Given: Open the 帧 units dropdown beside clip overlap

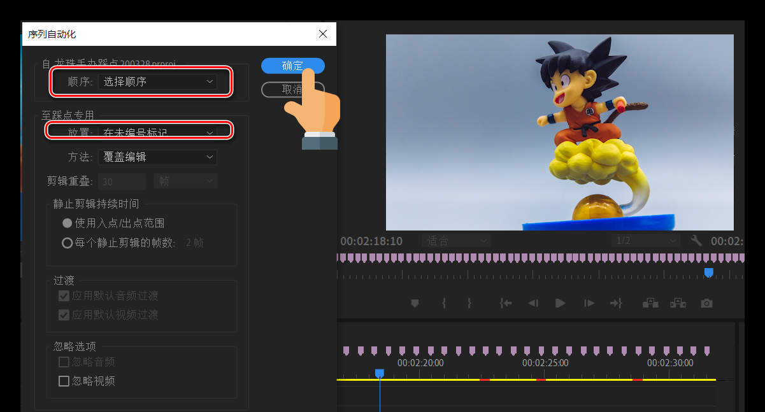Looking at the screenshot, I should [x=185, y=181].
